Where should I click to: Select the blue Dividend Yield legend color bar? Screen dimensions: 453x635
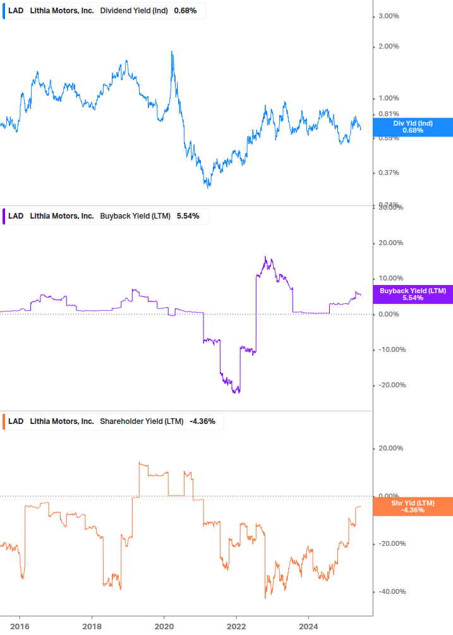(x=4, y=11)
